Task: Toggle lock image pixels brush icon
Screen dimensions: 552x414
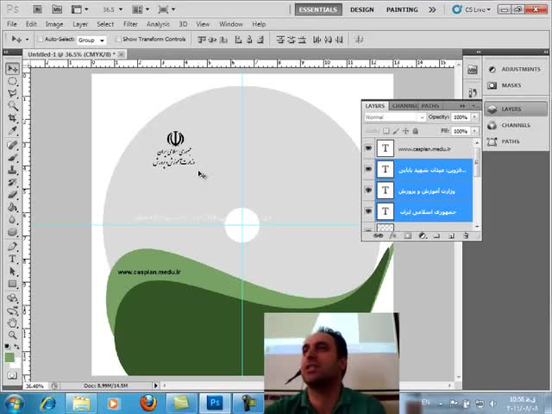Action: 396,131
